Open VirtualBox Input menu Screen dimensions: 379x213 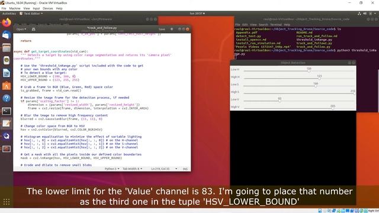pos(36,8)
